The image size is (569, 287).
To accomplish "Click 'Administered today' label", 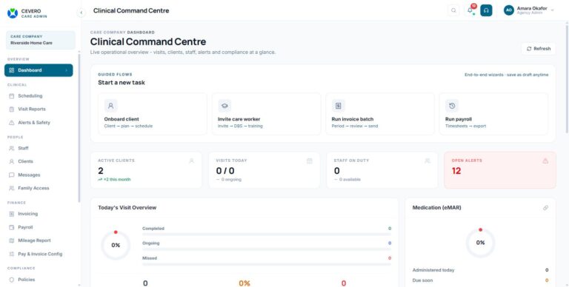I will coord(433,270).
